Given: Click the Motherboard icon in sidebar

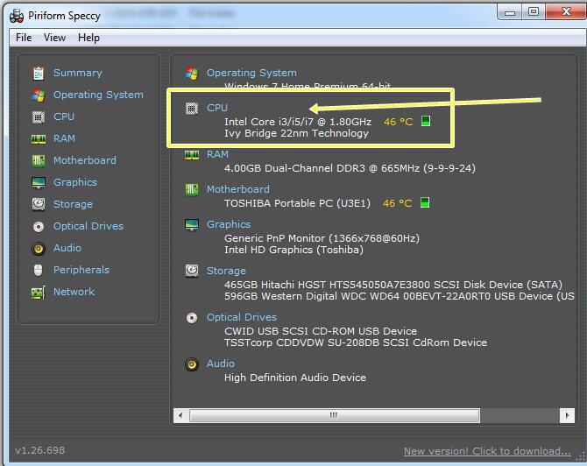Looking at the screenshot, I should click(39, 161).
